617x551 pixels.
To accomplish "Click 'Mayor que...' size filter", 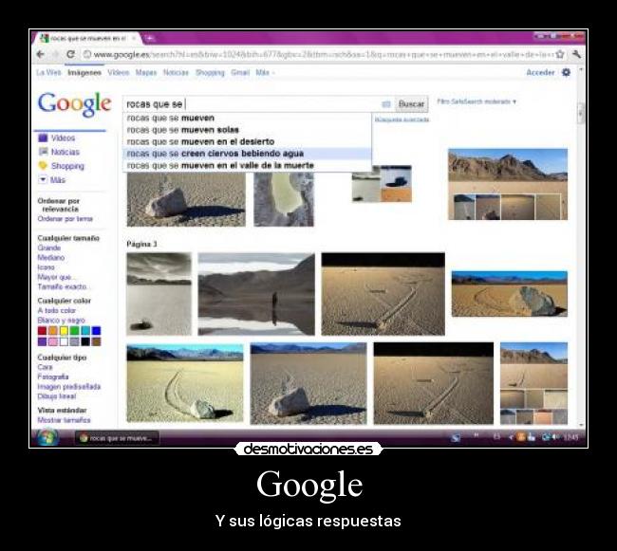I will click(55, 277).
